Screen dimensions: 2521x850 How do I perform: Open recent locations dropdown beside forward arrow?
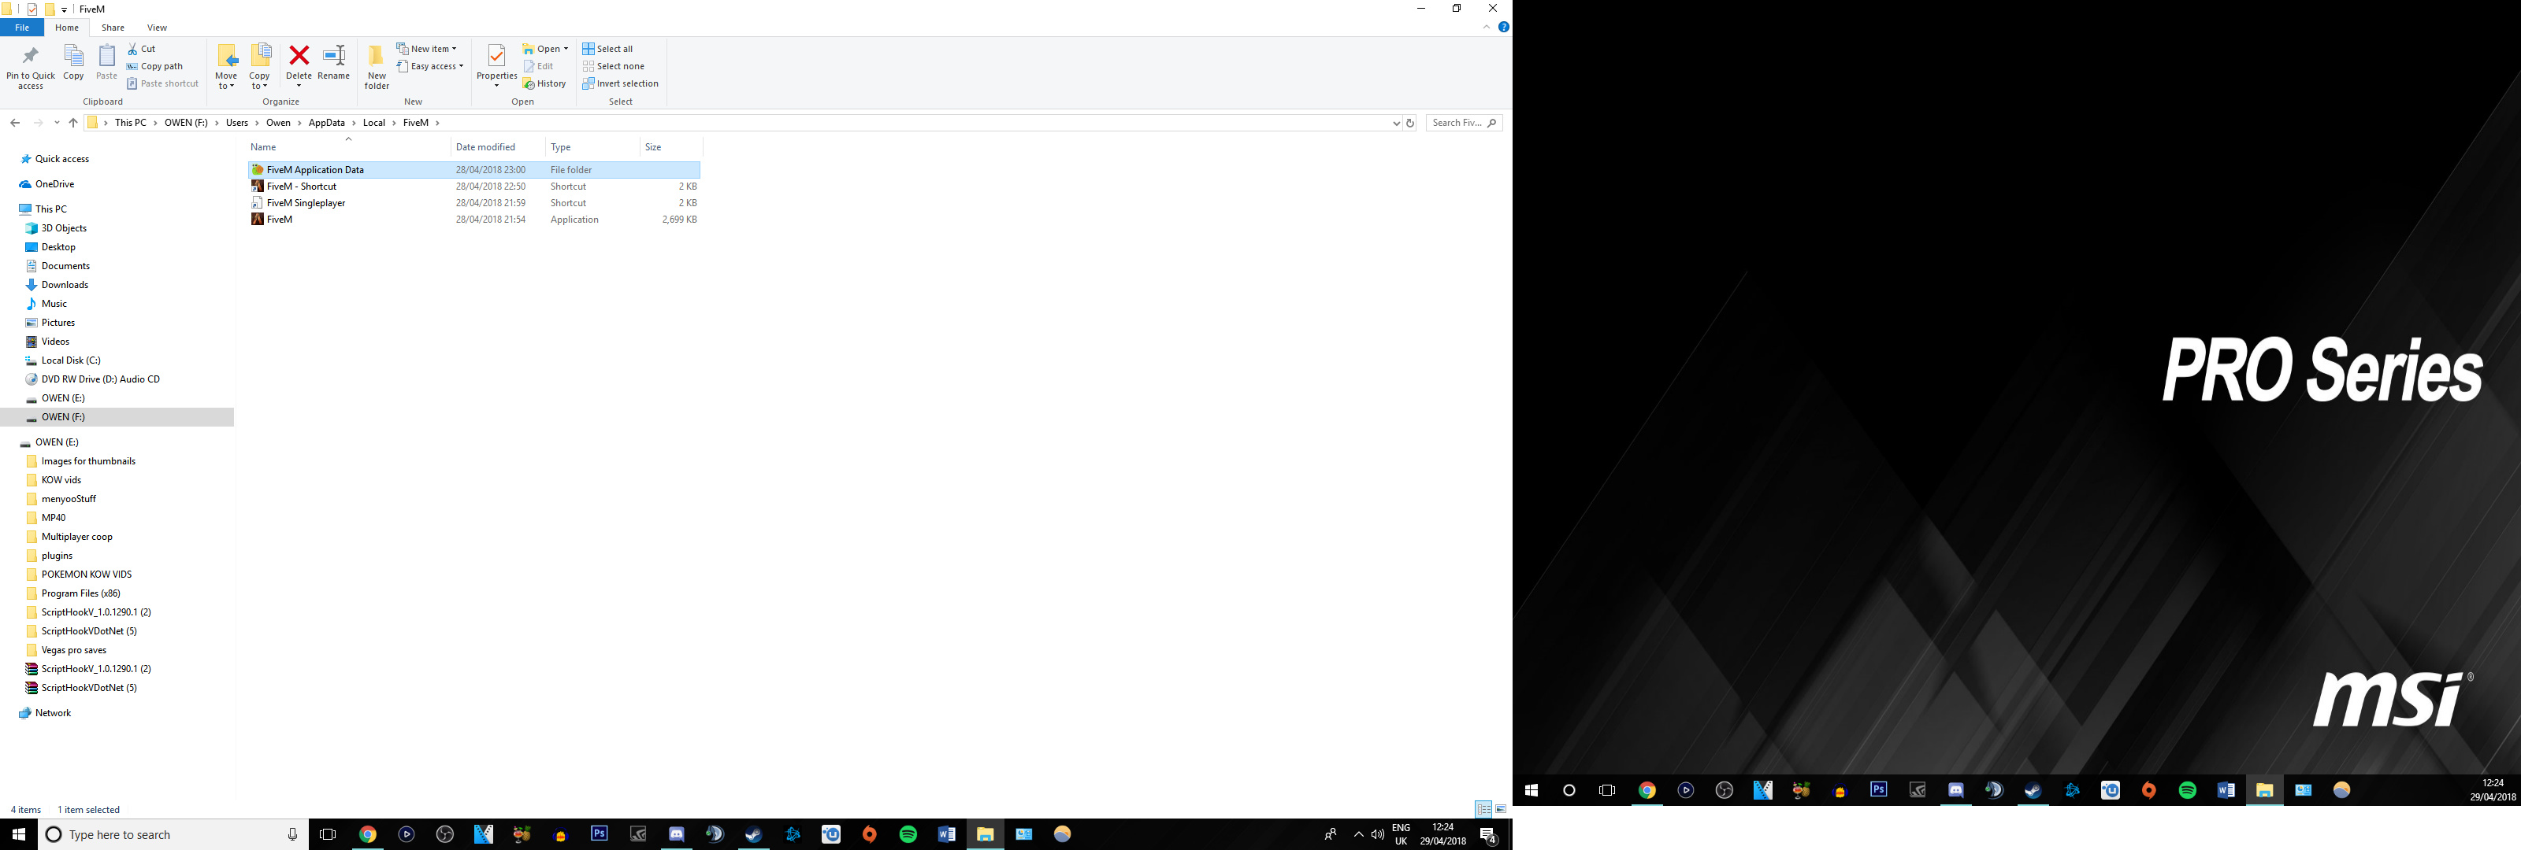57,124
